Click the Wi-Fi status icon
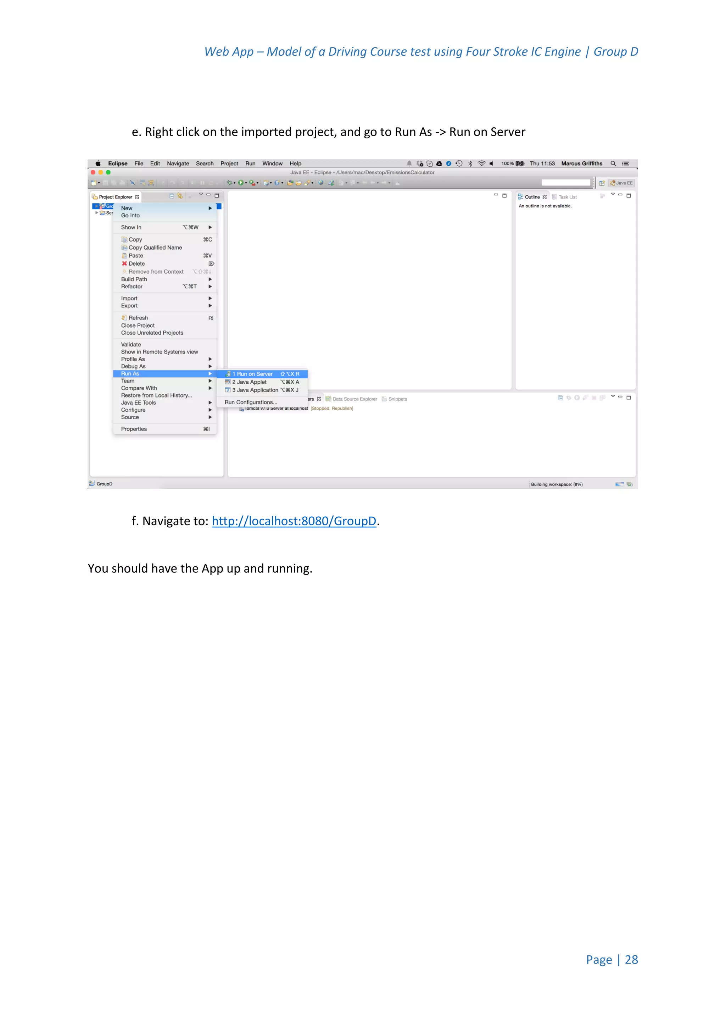The width and height of the screenshot is (726, 1027). pos(481,164)
